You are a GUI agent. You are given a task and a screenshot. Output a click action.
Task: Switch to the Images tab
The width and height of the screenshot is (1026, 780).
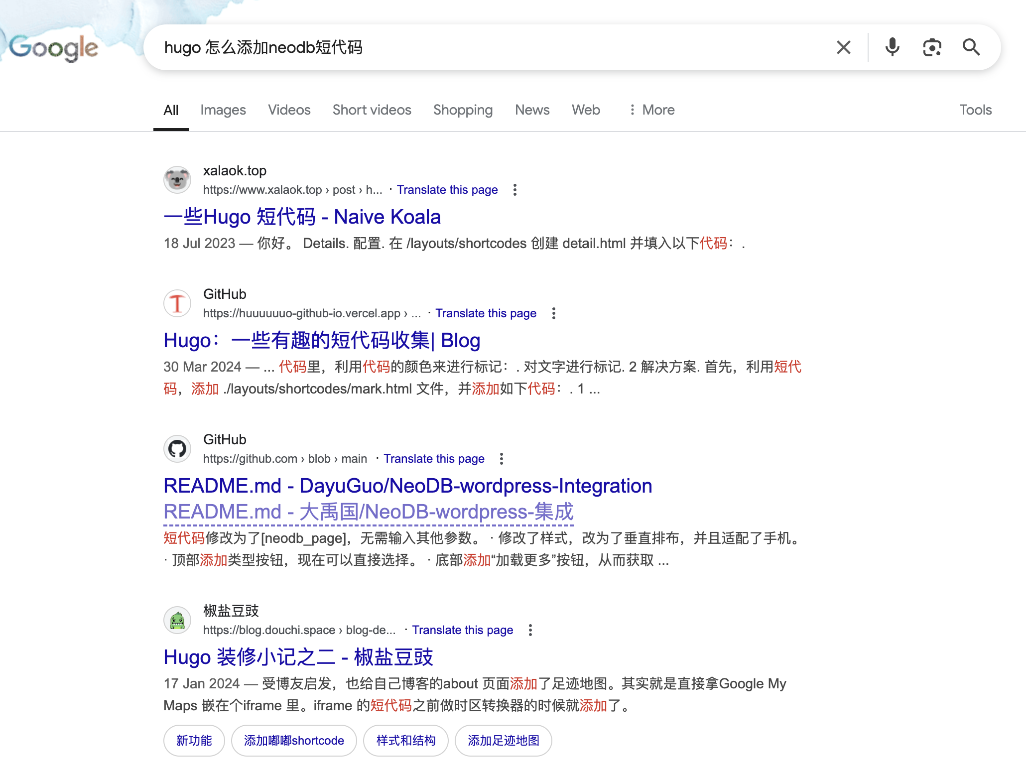pos(223,110)
